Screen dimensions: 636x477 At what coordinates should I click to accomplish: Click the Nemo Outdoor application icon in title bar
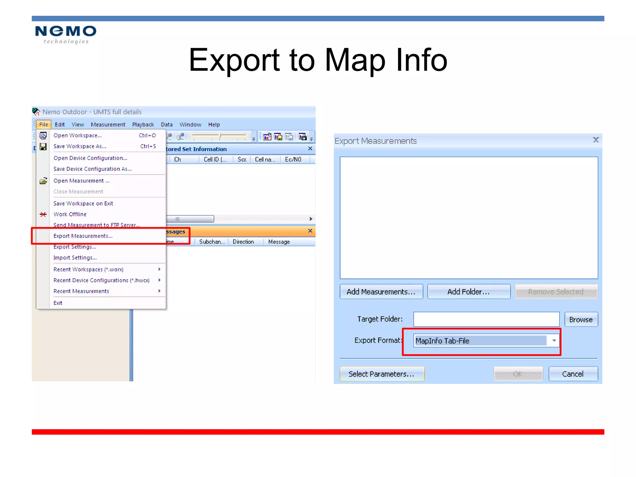pos(36,111)
